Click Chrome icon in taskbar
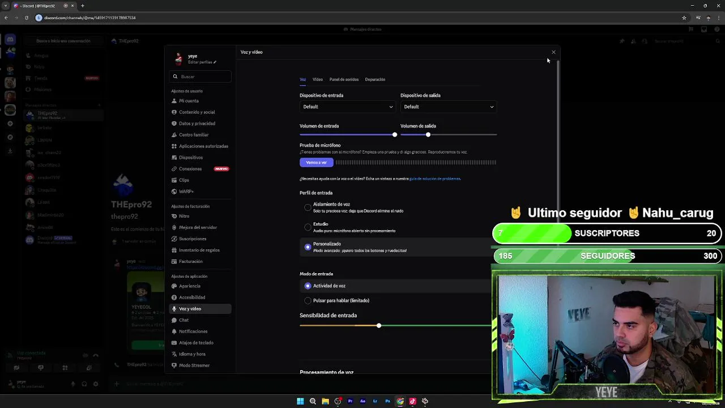Viewport: 725px width, 408px height. click(x=400, y=401)
